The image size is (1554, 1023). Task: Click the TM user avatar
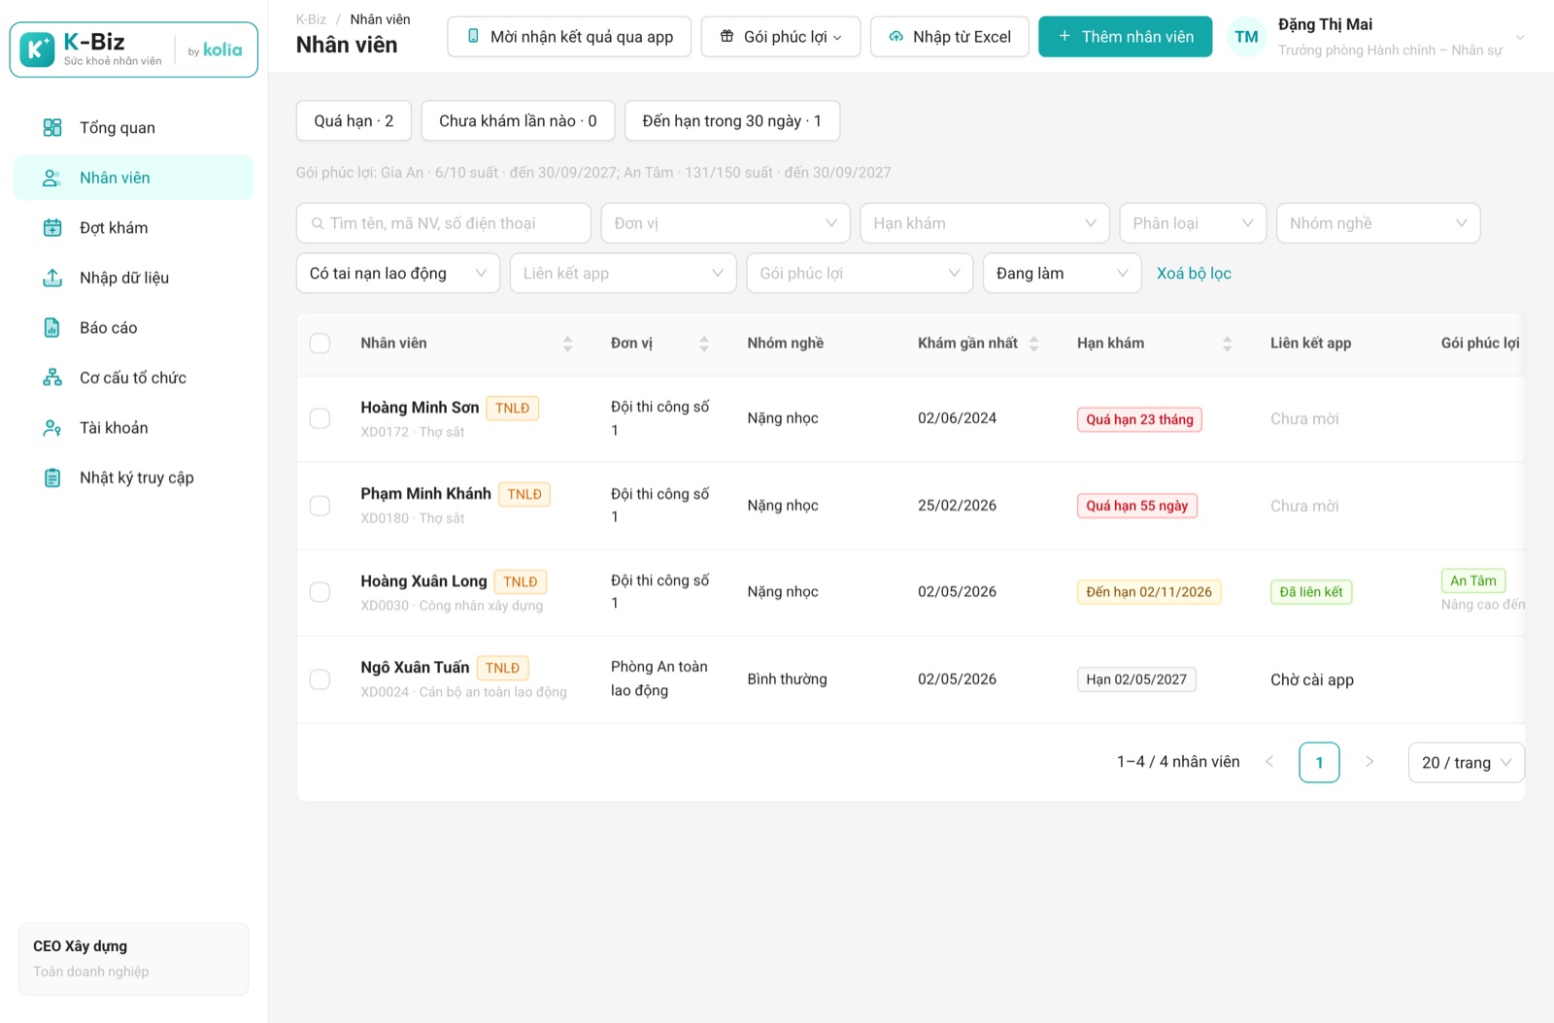point(1246,37)
